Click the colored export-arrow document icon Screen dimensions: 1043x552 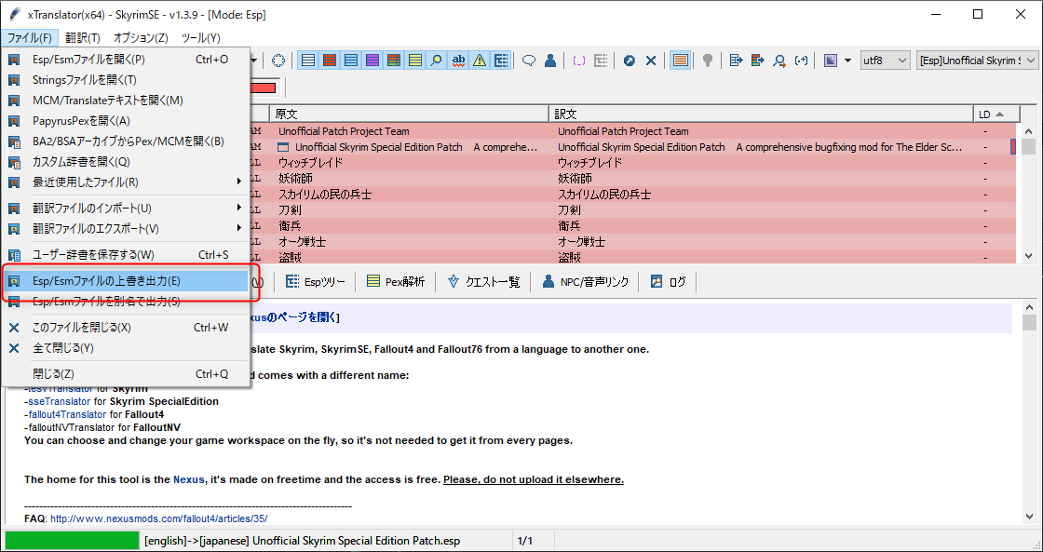[758, 61]
